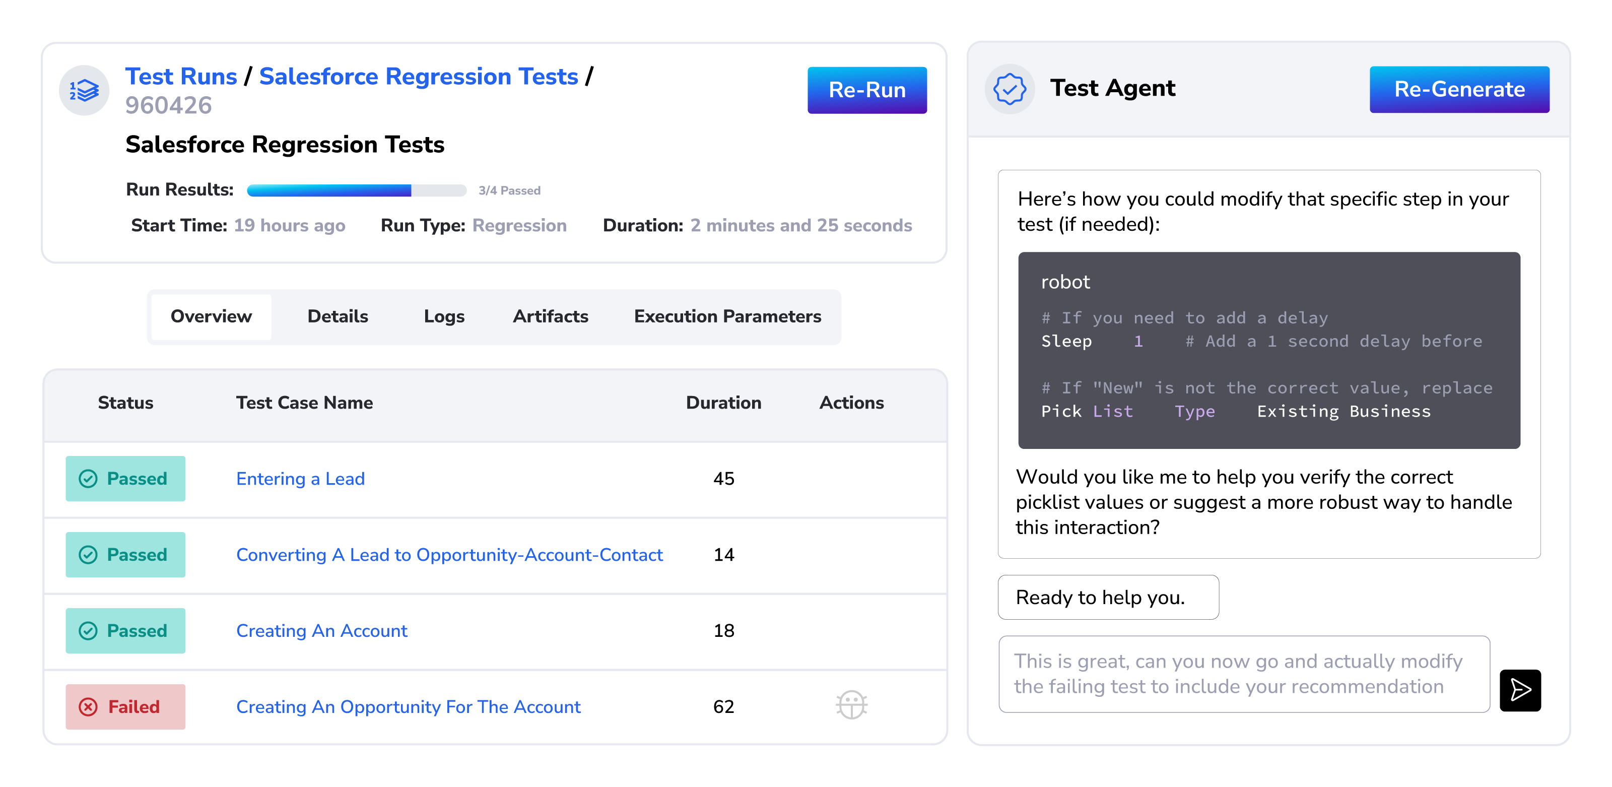Image resolution: width=1612 pixels, height=787 pixels.
Task: Open the Creating An Account test case
Action: click(x=322, y=630)
